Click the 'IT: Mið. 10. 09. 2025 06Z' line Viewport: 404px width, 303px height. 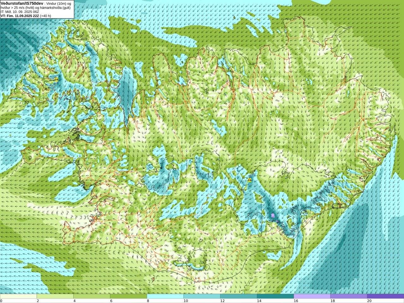pos(20,12)
